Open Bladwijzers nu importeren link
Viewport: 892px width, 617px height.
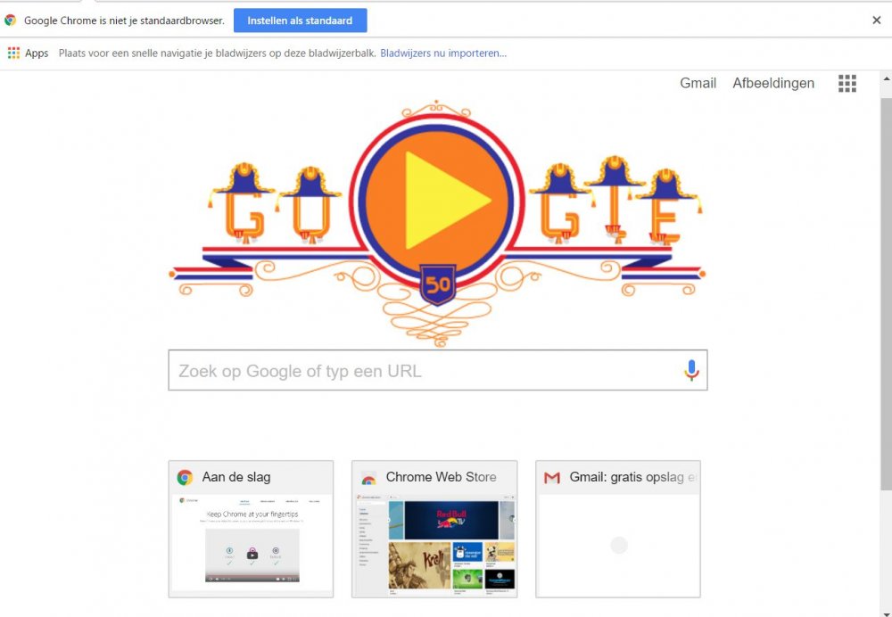[443, 53]
